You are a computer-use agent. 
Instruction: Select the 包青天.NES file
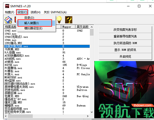[47, 96]
